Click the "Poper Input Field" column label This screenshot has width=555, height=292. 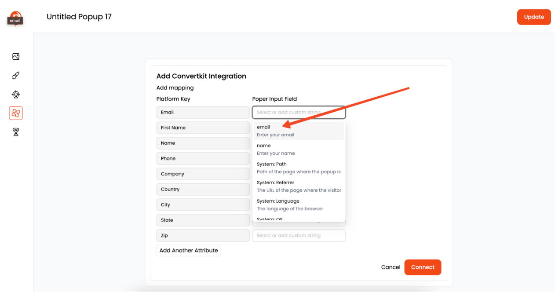[x=274, y=99]
